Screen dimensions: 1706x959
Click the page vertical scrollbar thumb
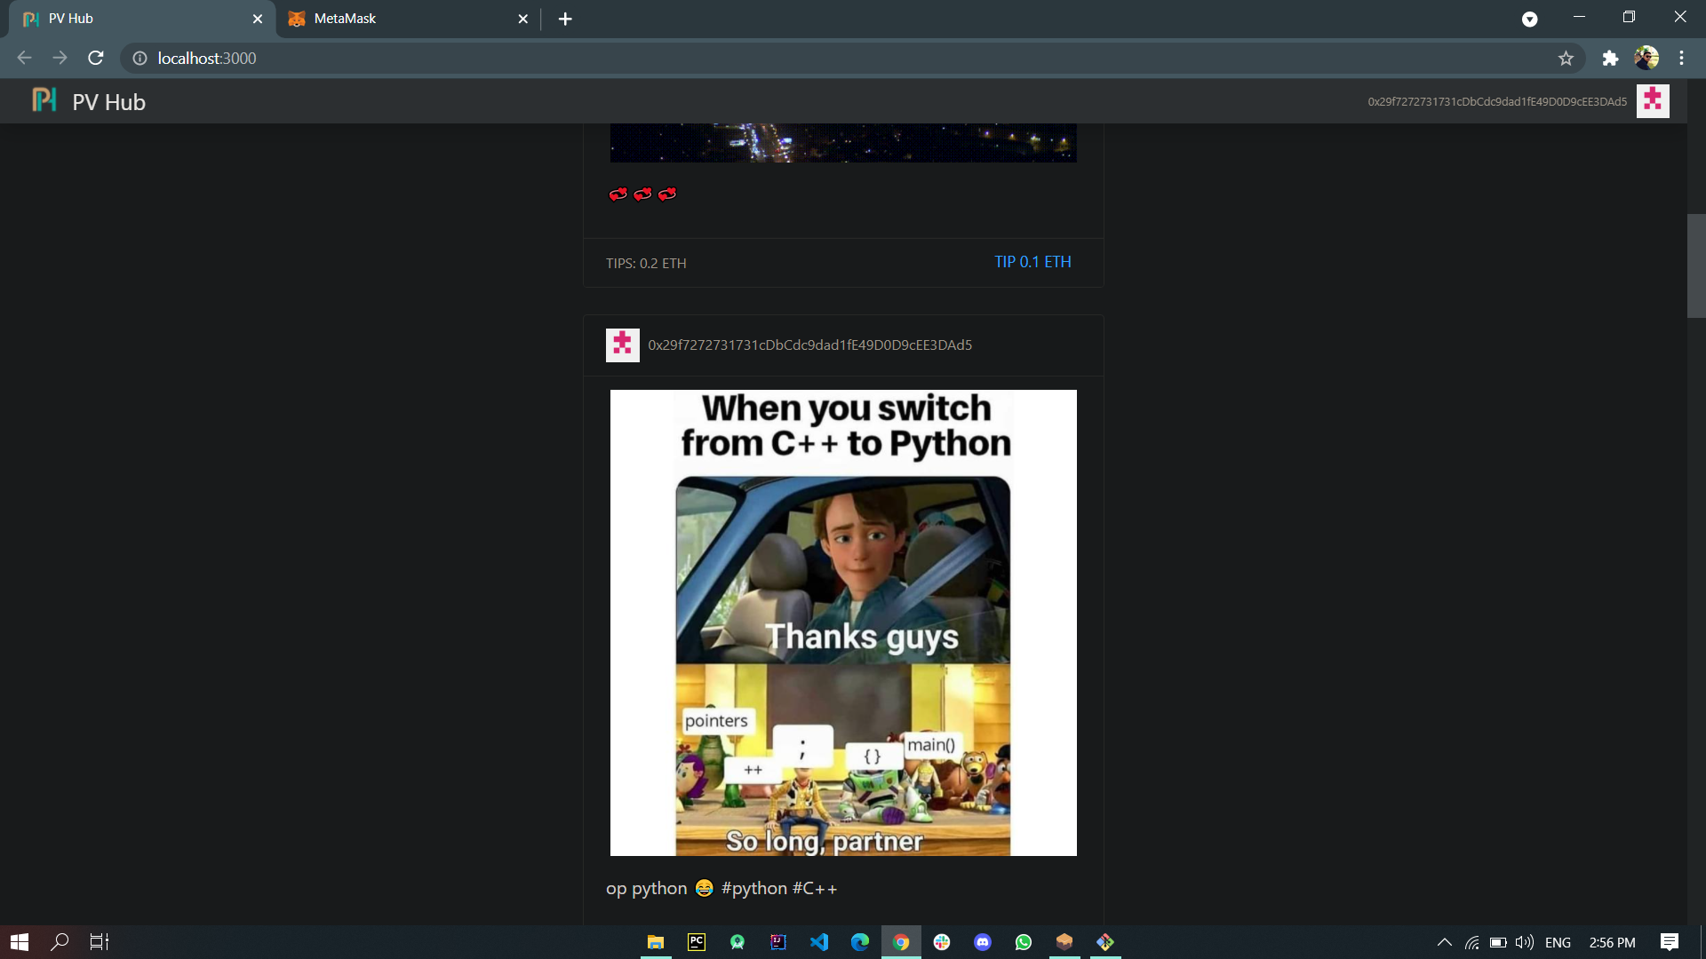(1695, 266)
